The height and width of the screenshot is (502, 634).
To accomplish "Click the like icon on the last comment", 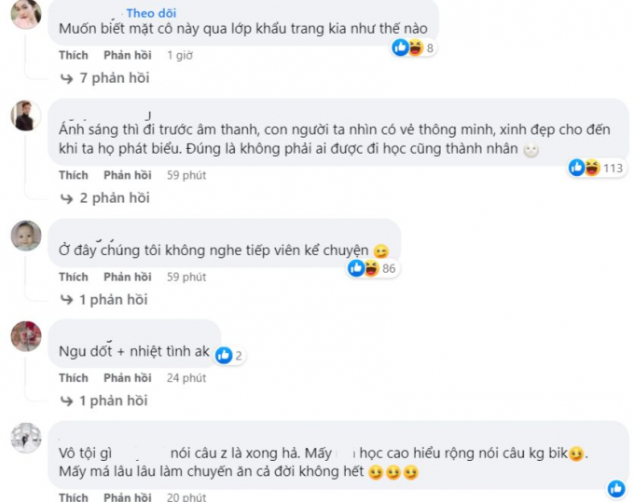I will (616, 489).
